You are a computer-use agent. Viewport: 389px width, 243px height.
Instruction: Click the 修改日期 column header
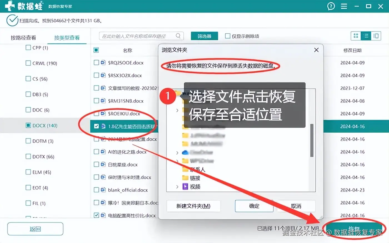click(x=352, y=50)
